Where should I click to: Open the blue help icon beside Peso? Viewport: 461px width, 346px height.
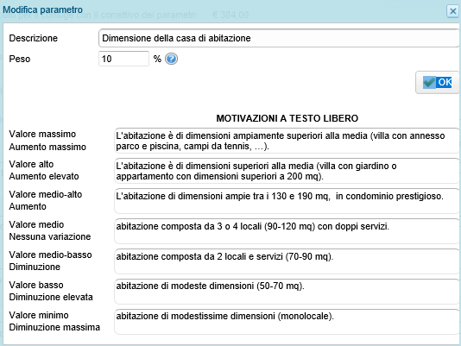[x=171, y=59]
